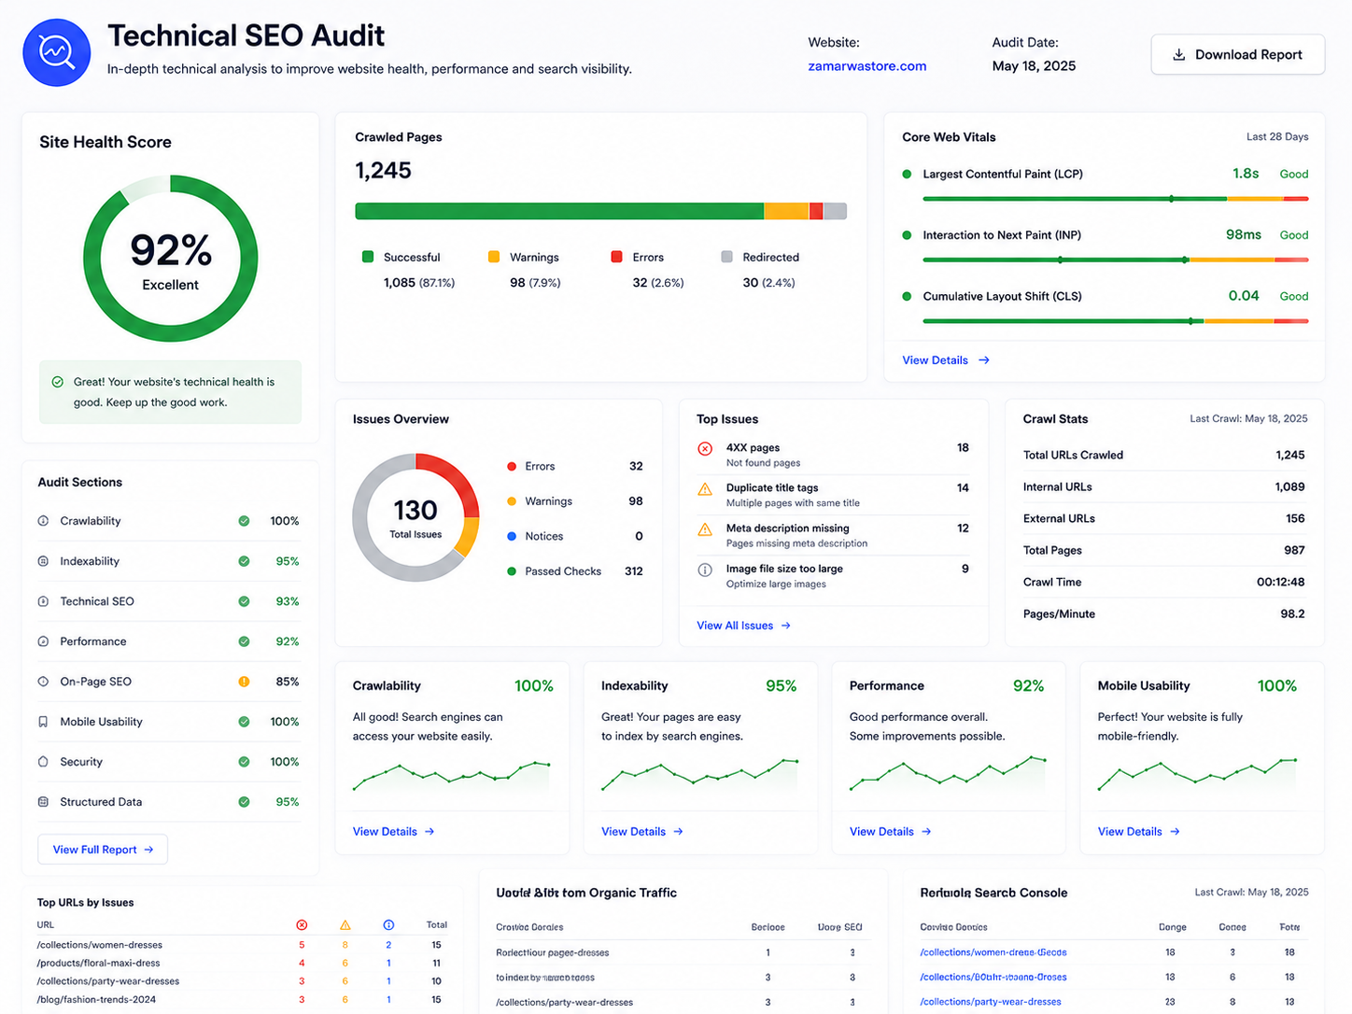Open /collections/party-wear-dresses link in Search Console table
The image size is (1352, 1014).
pyautogui.click(x=991, y=1002)
